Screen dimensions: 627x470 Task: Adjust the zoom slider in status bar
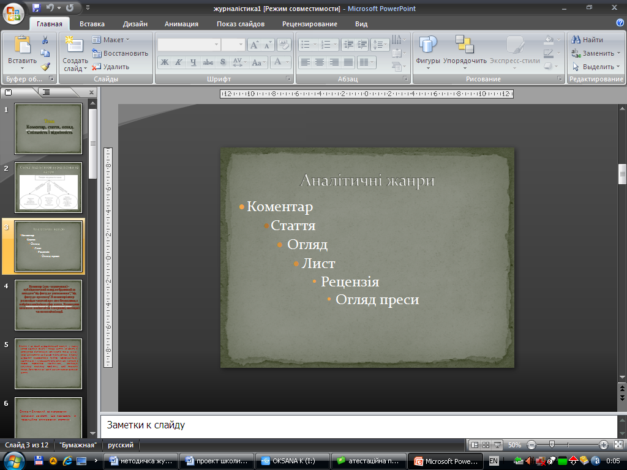(x=552, y=445)
